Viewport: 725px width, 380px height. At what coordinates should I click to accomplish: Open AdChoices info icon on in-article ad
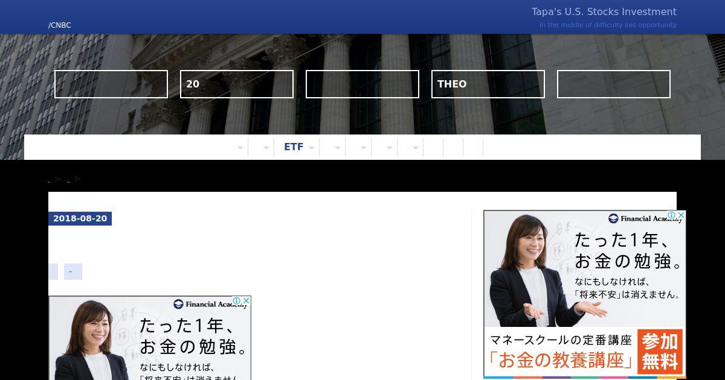click(x=236, y=301)
